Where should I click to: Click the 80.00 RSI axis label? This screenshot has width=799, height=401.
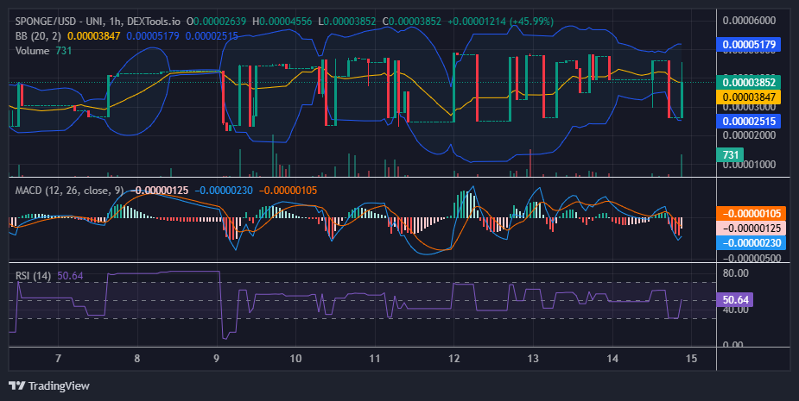click(x=736, y=273)
